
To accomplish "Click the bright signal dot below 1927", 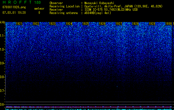I will (x=117, y=87).
